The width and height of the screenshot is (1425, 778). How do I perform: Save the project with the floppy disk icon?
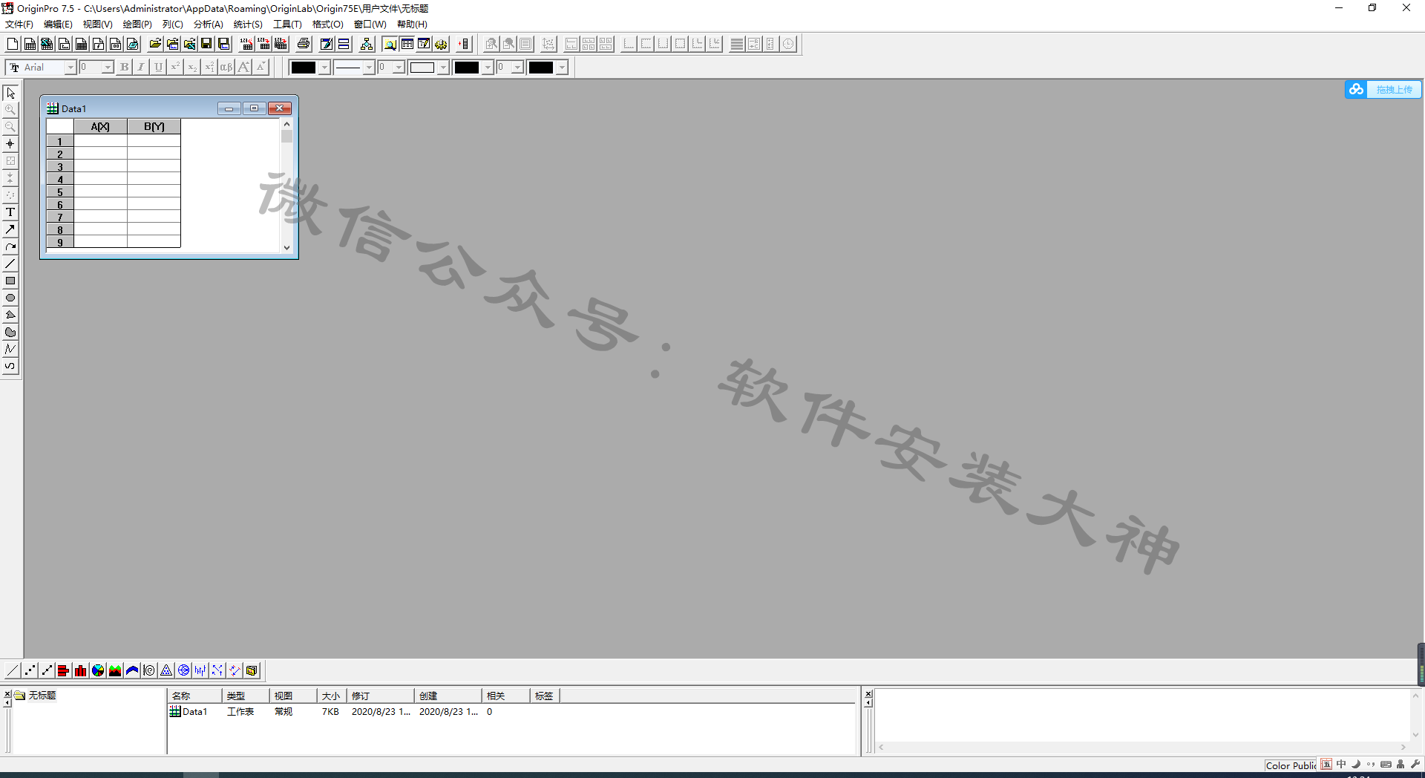click(206, 44)
